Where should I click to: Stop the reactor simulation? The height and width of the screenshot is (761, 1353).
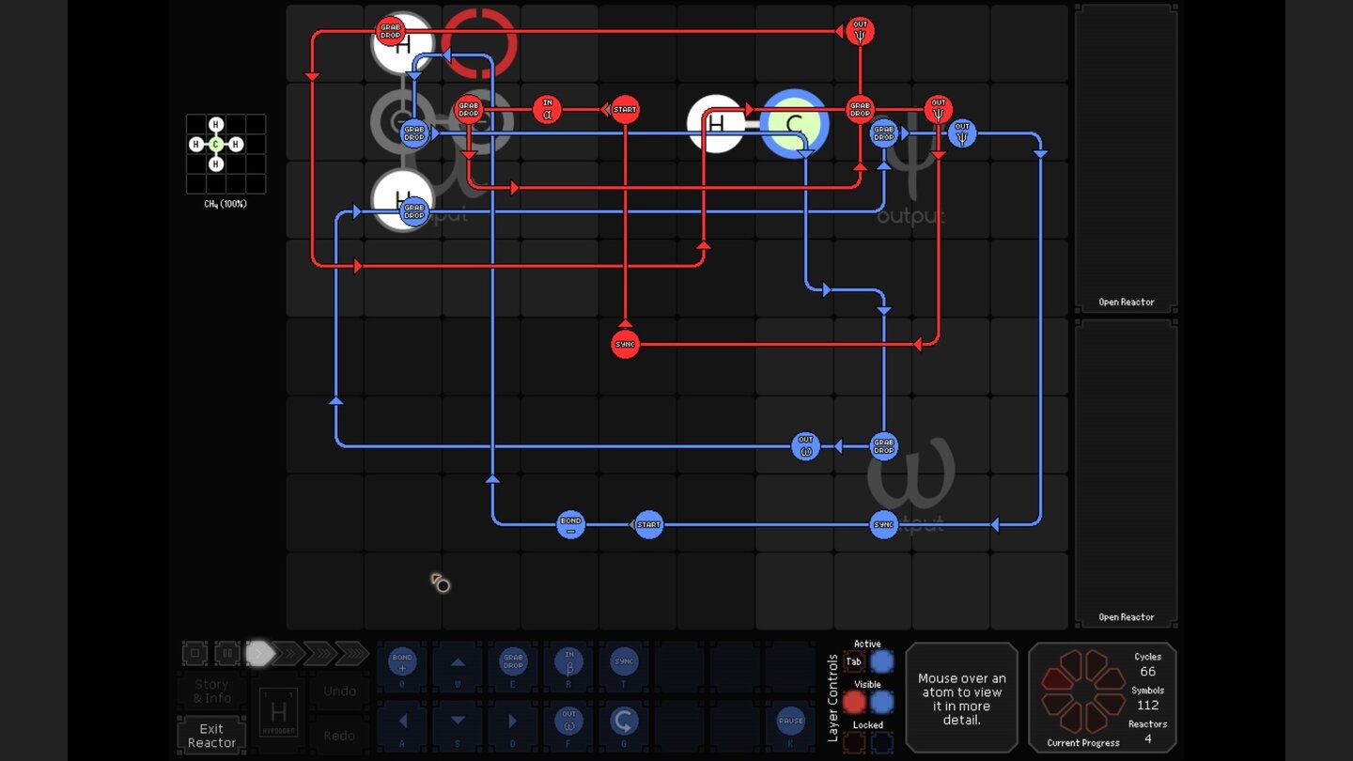pos(194,653)
